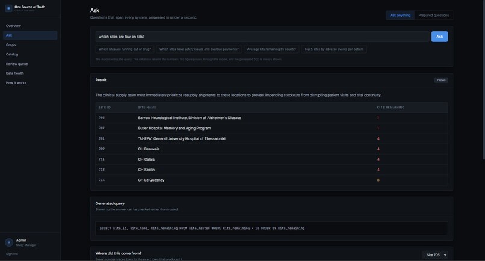Pick suggestion 'Which sites are running out of drug?'
Image resolution: width=485 pixels, height=261 pixels.
coord(125,49)
